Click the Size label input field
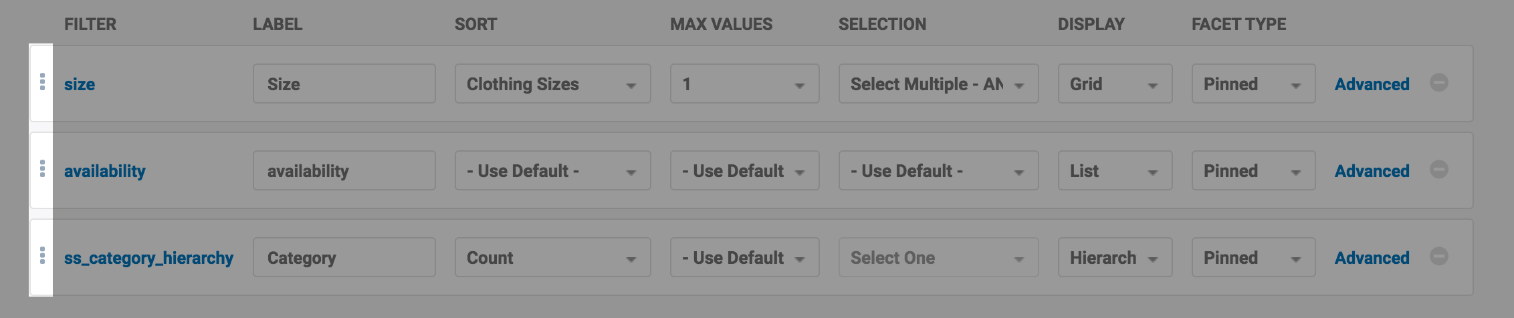The height and width of the screenshot is (318, 1514). [344, 84]
